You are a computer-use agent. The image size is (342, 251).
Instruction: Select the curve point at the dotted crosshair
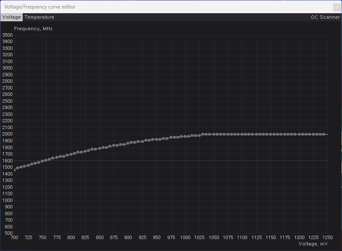pyautogui.click(x=46, y=160)
